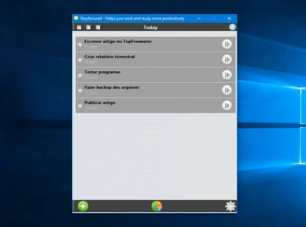Star the Publicar artigo task

click(80, 106)
